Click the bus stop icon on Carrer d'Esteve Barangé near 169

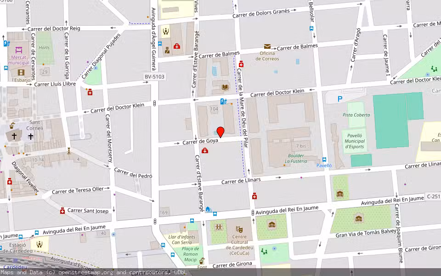click(192, 220)
